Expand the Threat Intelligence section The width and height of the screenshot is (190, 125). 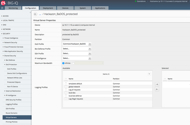pos(11,38)
